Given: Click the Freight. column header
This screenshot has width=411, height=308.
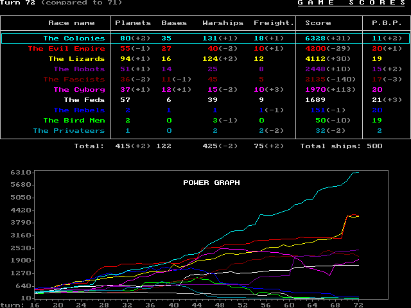Looking at the screenshot, I should [274, 23].
